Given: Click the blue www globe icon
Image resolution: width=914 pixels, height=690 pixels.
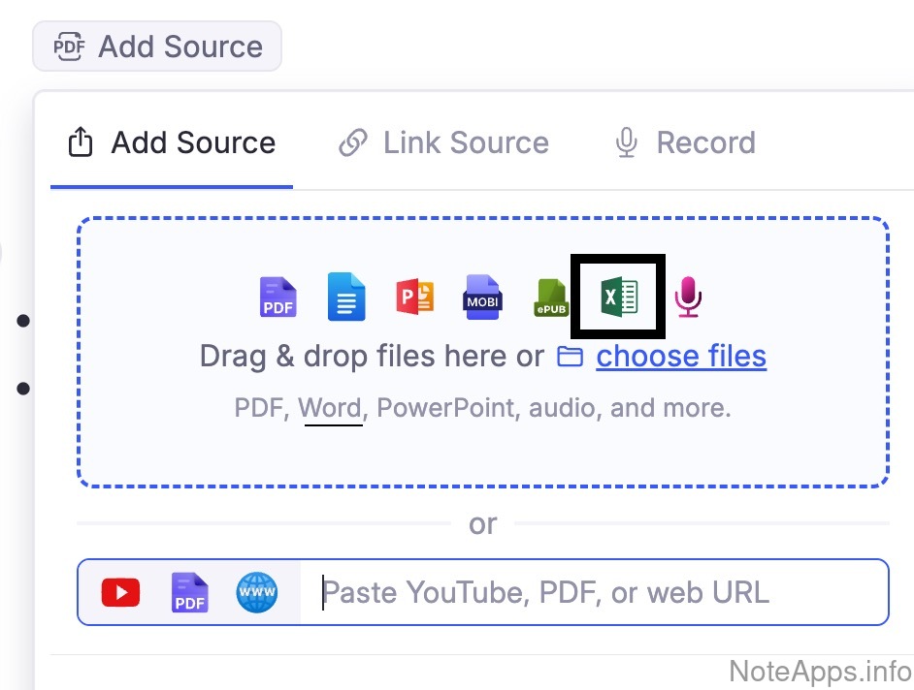Looking at the screenshot, I should pos(257,592).
